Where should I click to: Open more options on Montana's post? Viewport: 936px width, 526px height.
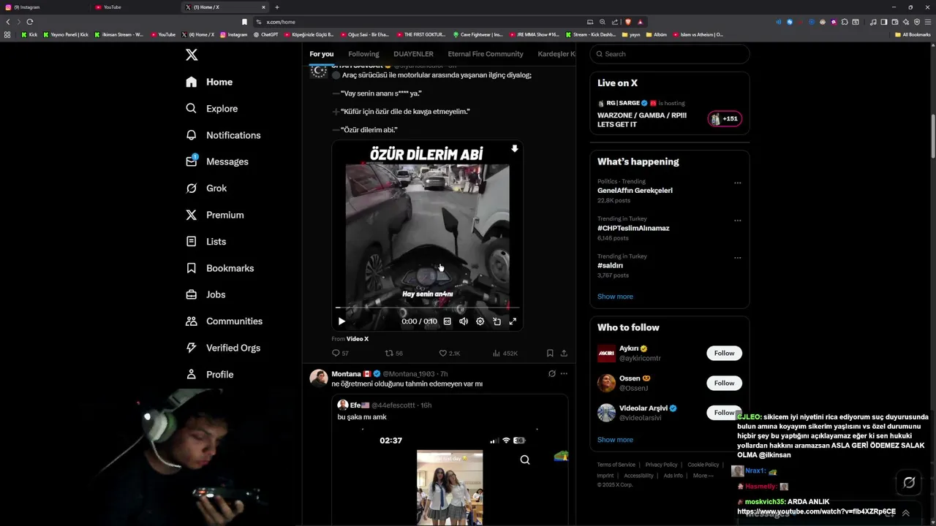click(x=564, y=373)
